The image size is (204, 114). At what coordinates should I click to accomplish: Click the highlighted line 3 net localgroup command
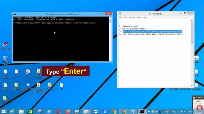point(152,31)
